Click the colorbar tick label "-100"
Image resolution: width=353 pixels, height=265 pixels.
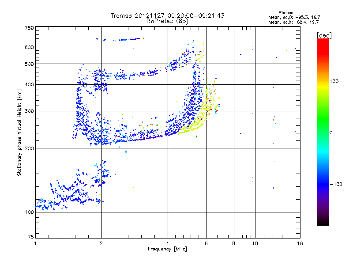click(x=336, y=184)
